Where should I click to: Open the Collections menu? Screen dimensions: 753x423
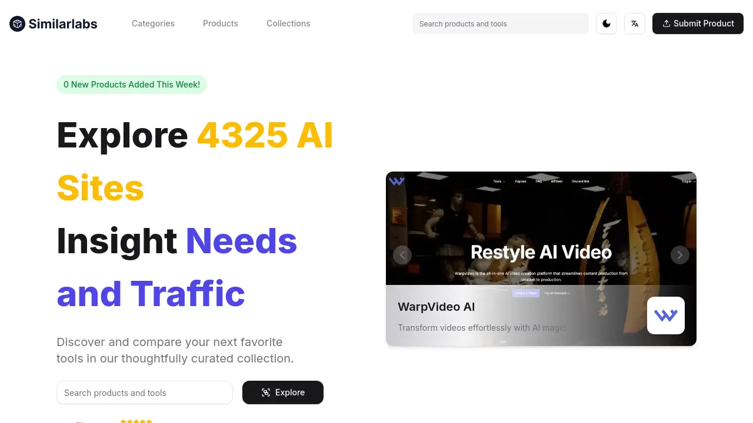(x=288, y=23)
